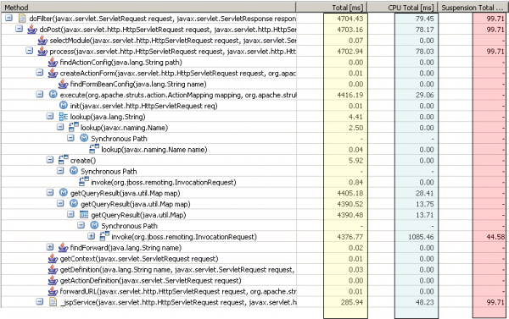This screenshot has width=509, height=319.
Task: Click the getQueryResult(java.util.Map) bean icon
Action: (84, 214)
